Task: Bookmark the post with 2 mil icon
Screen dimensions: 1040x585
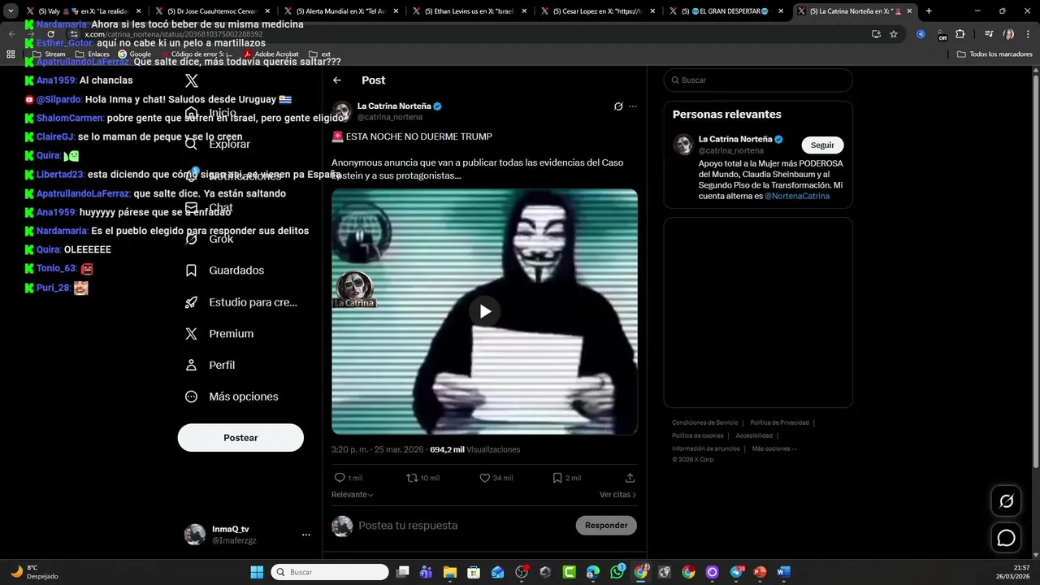Action: [557, 478]
